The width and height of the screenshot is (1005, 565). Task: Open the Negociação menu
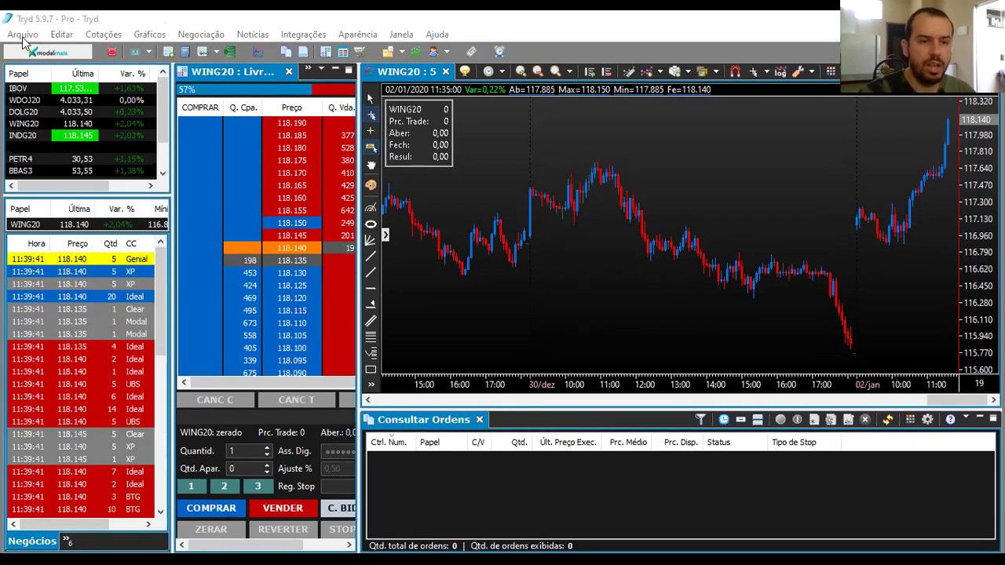click(x=201, y=35)
